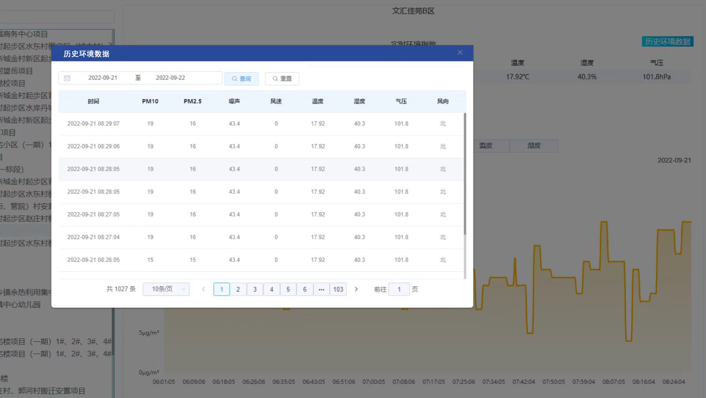Go to previous page arrow
Screen dimensions: 706x398
pyautogui.click(x=203, y=289)
